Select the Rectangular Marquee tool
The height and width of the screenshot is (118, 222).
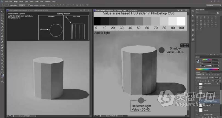(x=2, y=15)
